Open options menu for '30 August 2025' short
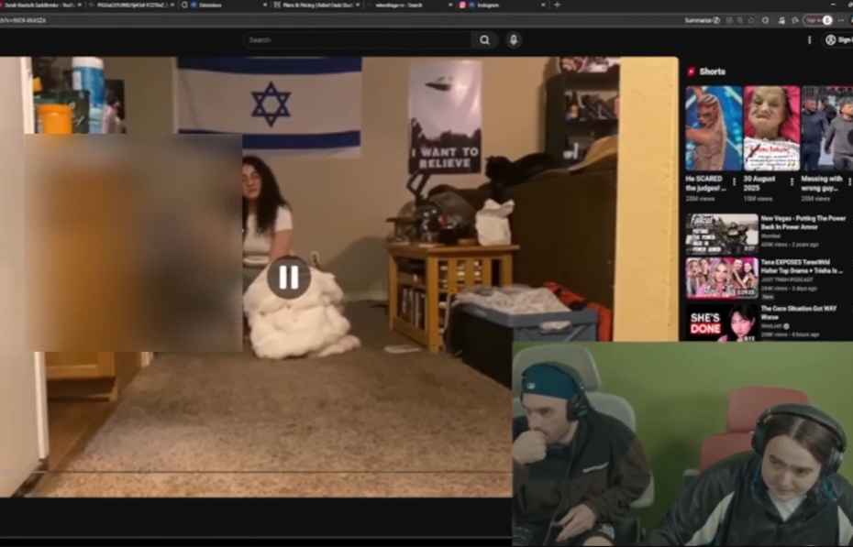This screenshot has width=853, height=547. point(792,182)
